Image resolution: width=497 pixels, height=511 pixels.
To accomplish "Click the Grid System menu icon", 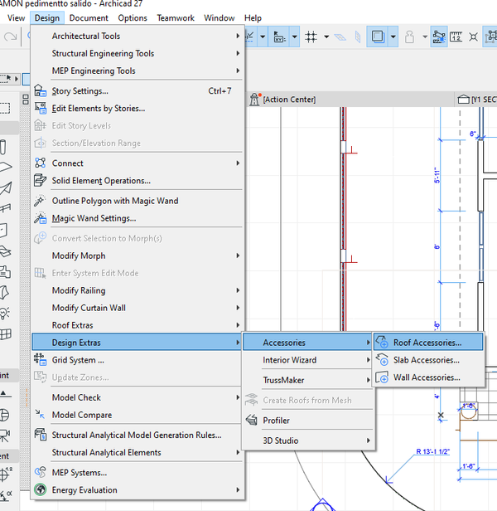I will click(x=40, y=360).
